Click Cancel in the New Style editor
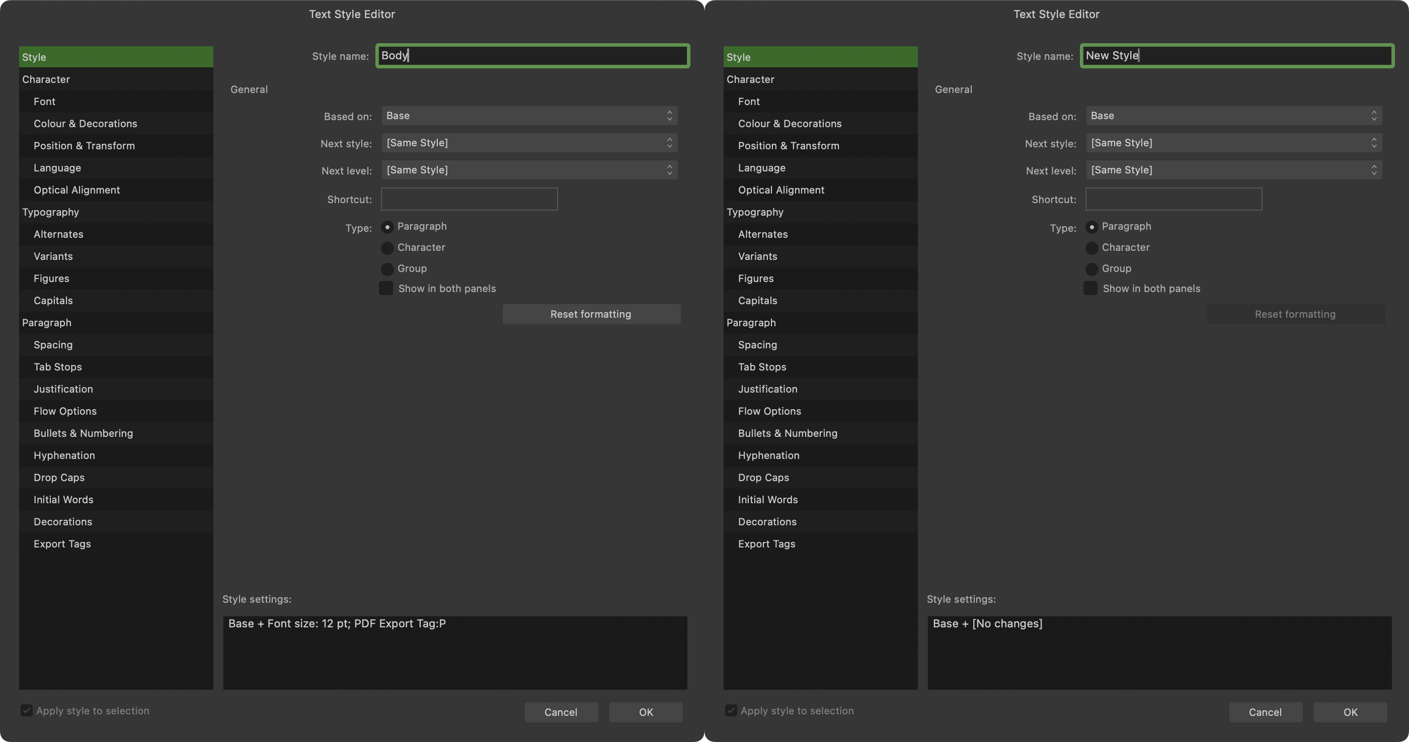The height and width of the screenshot is (742, 1409). click(x=1266, y=712)
